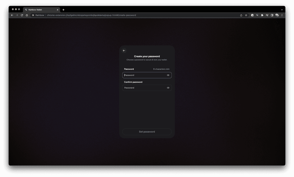Open the reader mode icon near the address bar
Screen dimensions: 294x177
pos(252,15)
